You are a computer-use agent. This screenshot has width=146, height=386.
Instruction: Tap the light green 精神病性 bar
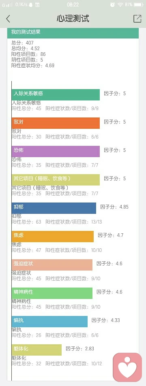pos(52,293)
